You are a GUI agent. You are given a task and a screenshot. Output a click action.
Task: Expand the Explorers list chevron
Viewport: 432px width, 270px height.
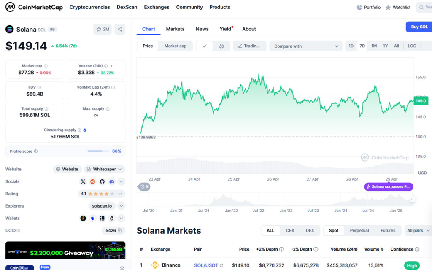click(x=121, y=206)
